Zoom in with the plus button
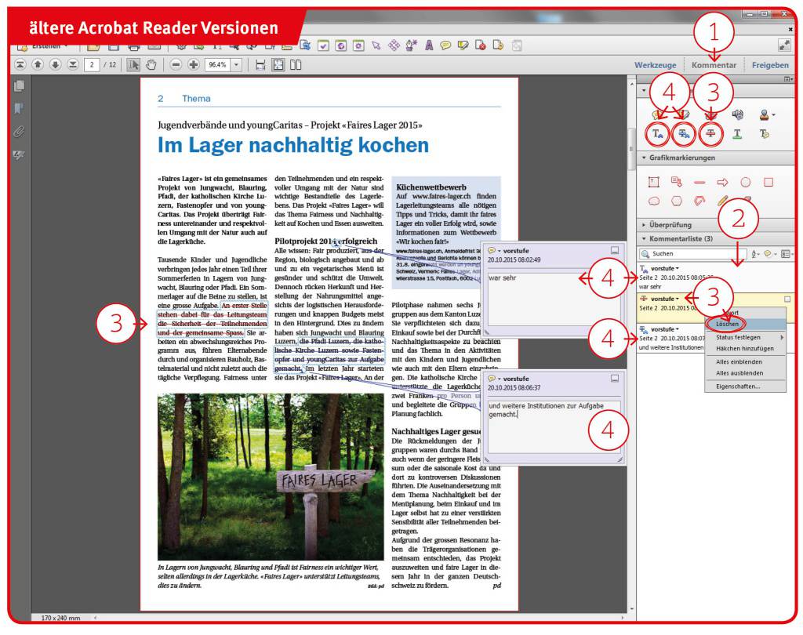 point(194,65)
